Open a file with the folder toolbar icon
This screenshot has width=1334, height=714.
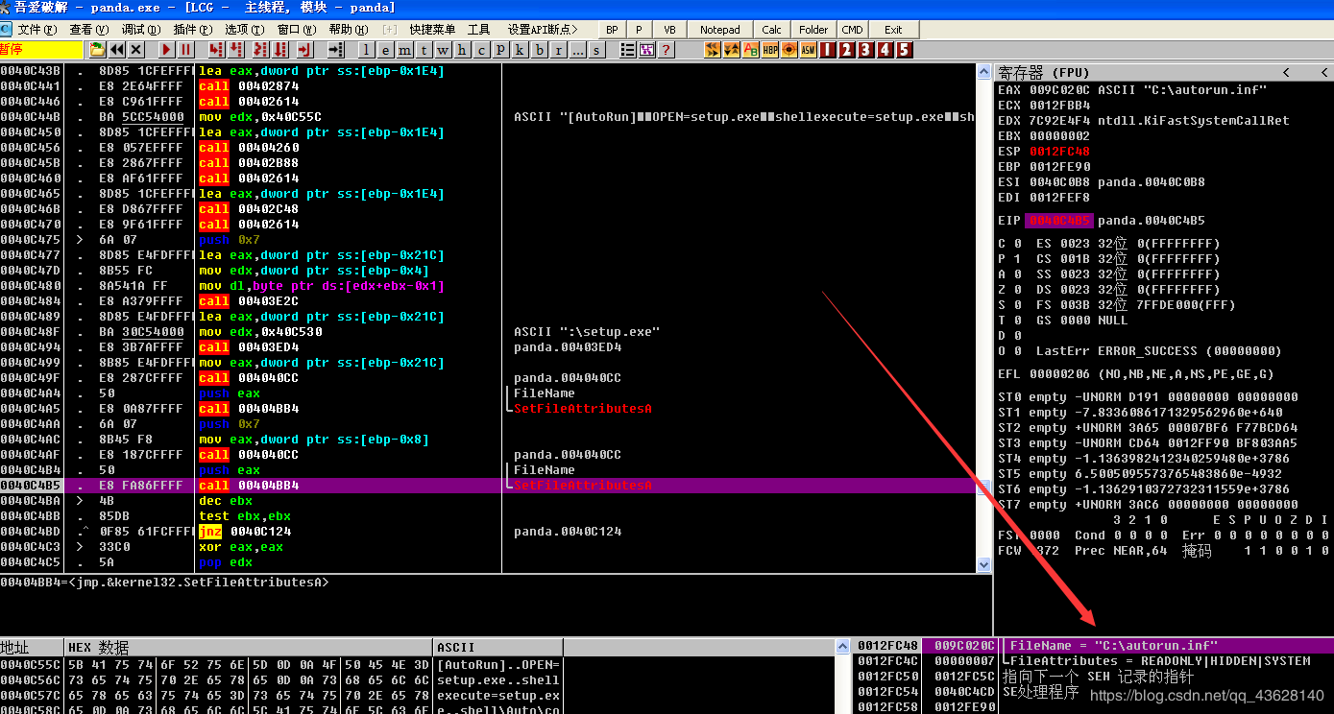click(97, 50)
